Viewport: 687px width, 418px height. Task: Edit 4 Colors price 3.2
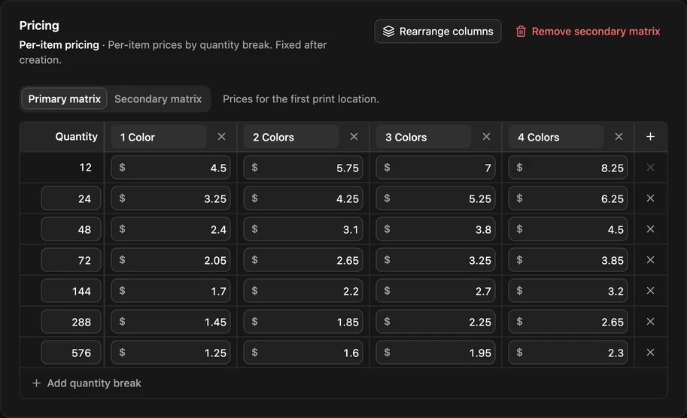568,291
